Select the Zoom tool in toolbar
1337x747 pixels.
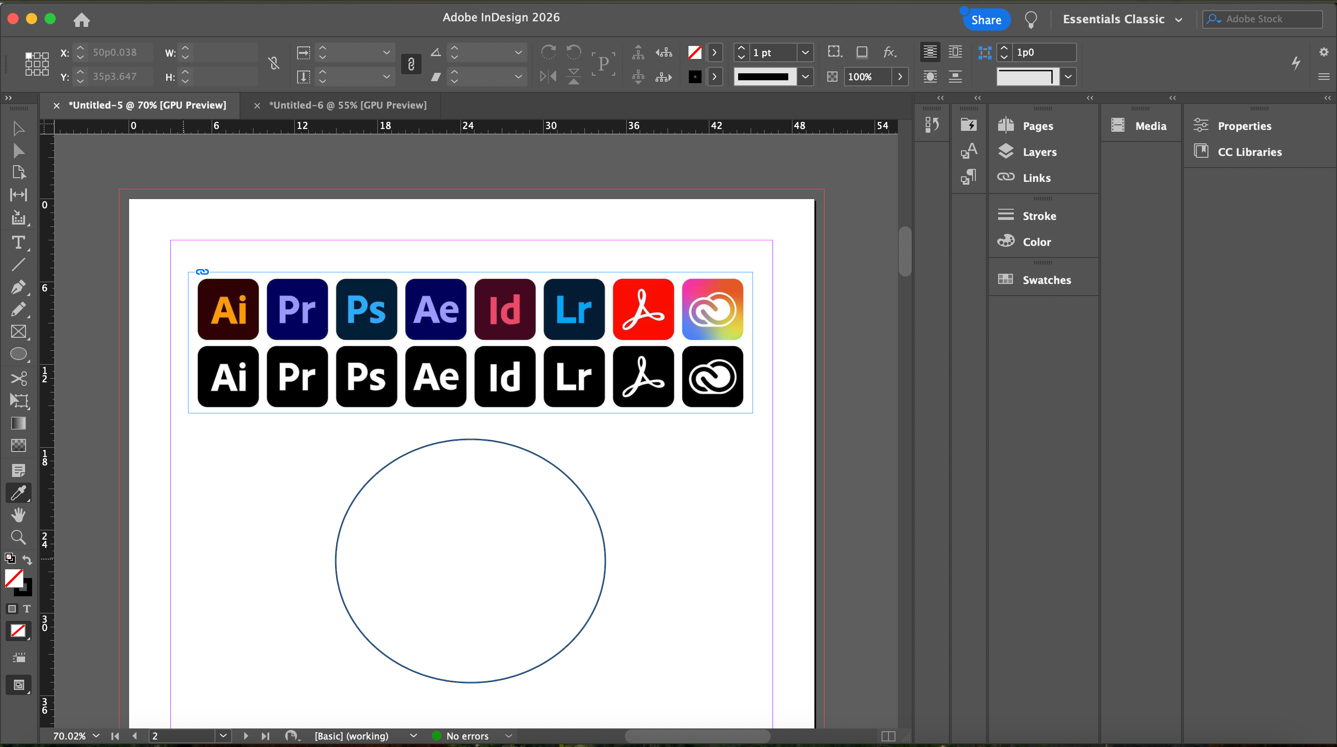pyautogui.click(x=18, y=537)
